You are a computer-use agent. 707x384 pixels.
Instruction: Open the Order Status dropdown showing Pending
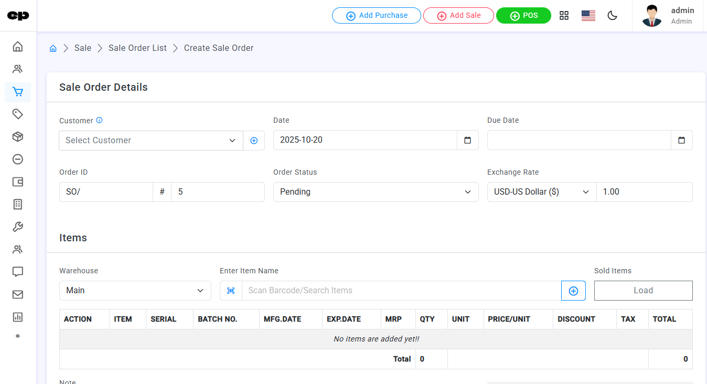pyautogui.click(x=376, y=192)
